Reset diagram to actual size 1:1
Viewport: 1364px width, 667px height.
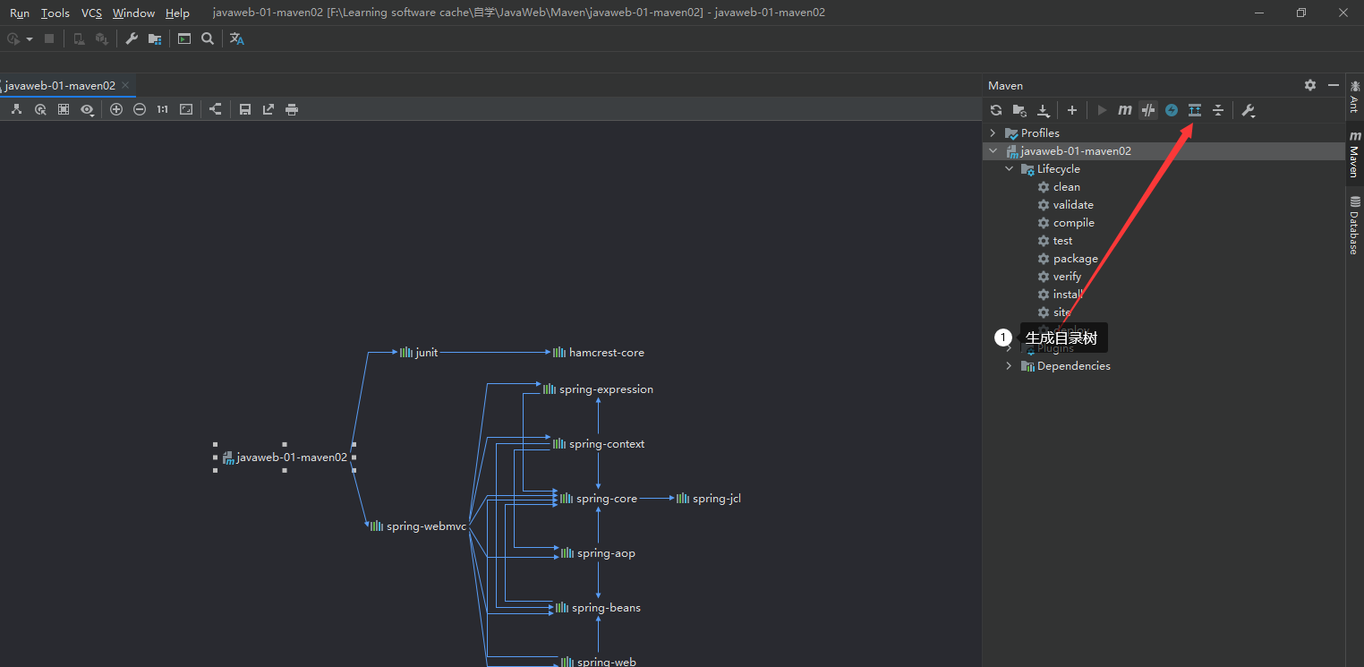coord(163,109)
